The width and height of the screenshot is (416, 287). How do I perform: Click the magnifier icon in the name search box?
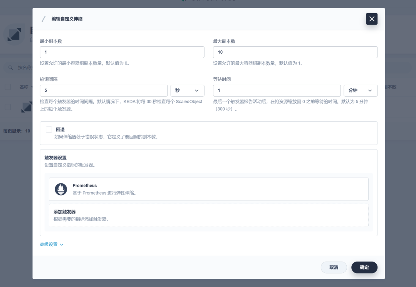coord(10,67)
